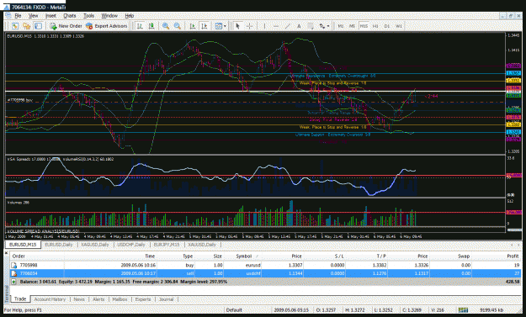The width and height of the screenshot is (526, 317).
Task: Select the text label tool
Action: 311,26
